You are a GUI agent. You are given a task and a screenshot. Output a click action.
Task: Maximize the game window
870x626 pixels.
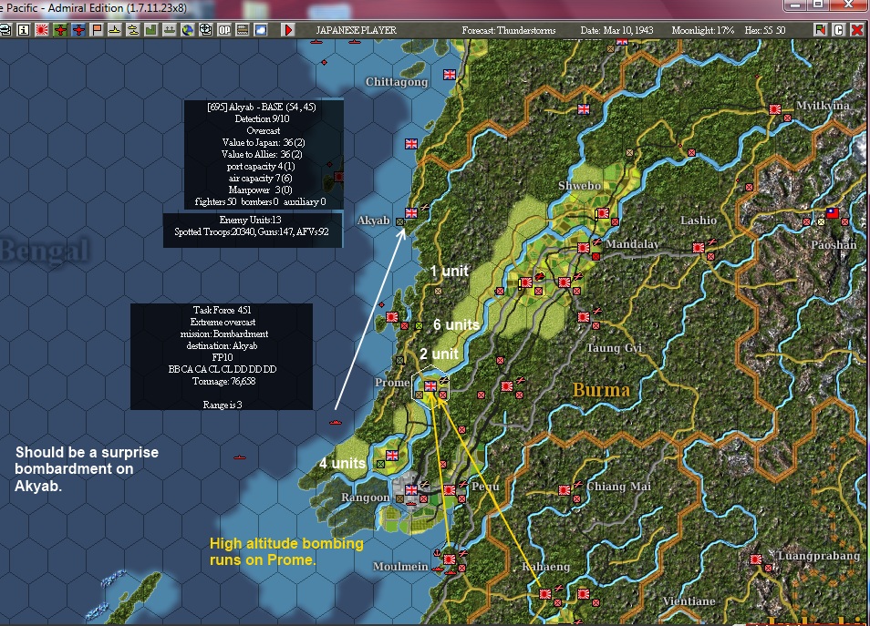click(818, 5)
